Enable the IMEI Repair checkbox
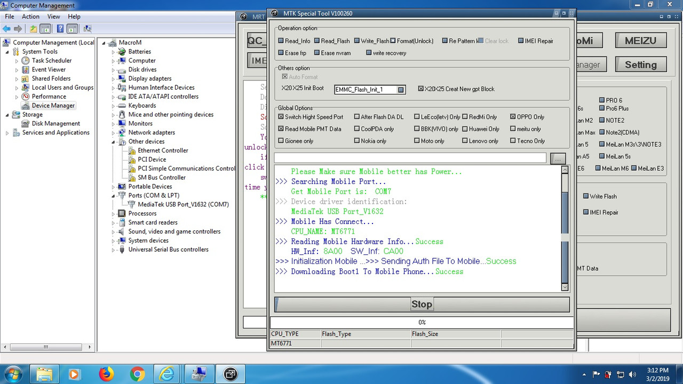Screen dimensions: 683x384 pos(521,41)
